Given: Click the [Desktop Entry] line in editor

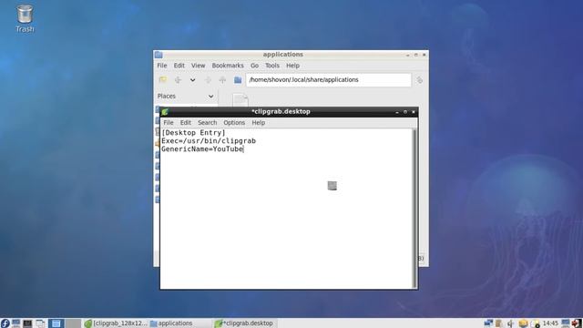Looking at the screenshot, I should [x=193, y=133].
